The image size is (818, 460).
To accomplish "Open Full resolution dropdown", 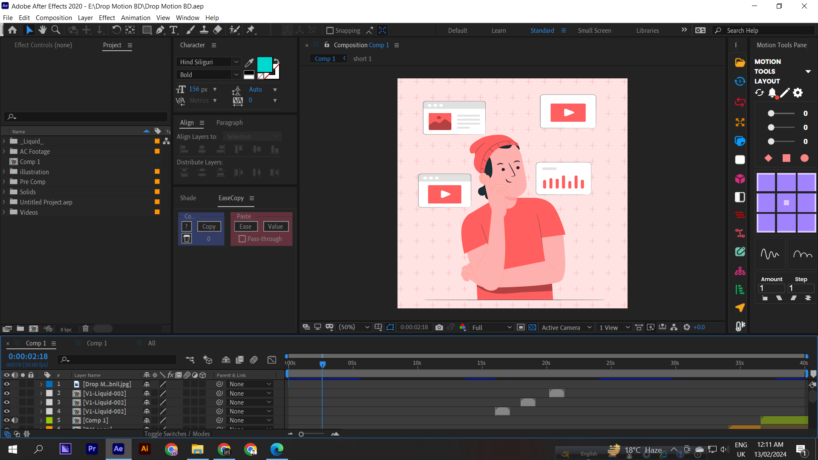I will click(x=491, y=328).
